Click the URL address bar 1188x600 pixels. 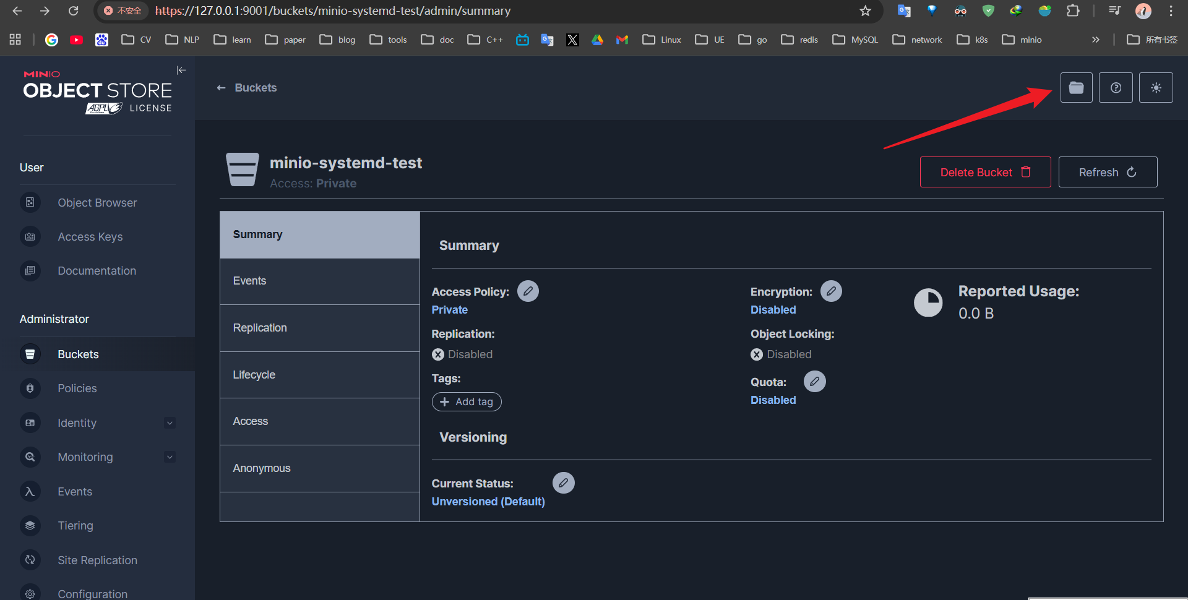489,11
